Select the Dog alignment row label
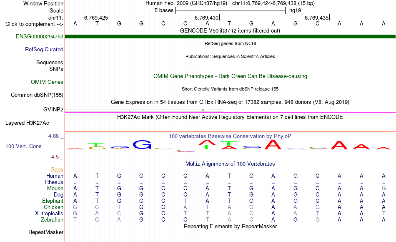The width and height of the screenshot is (396, 242). tap(58, 195)
